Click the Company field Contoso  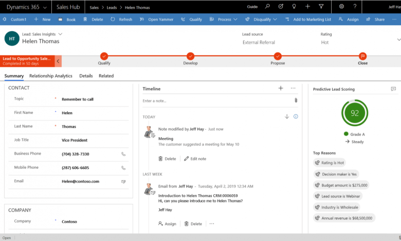tap(69, 222)
